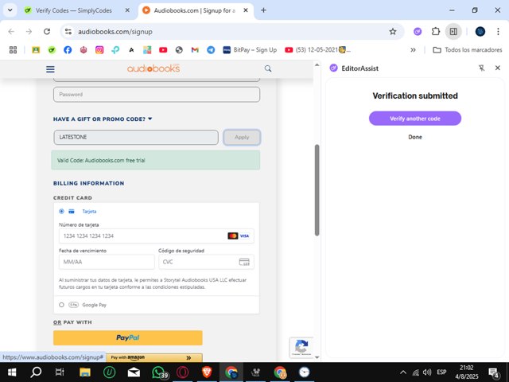Unpin the EditorAssist side panel
509x382 pixels.
pos(481,68)
